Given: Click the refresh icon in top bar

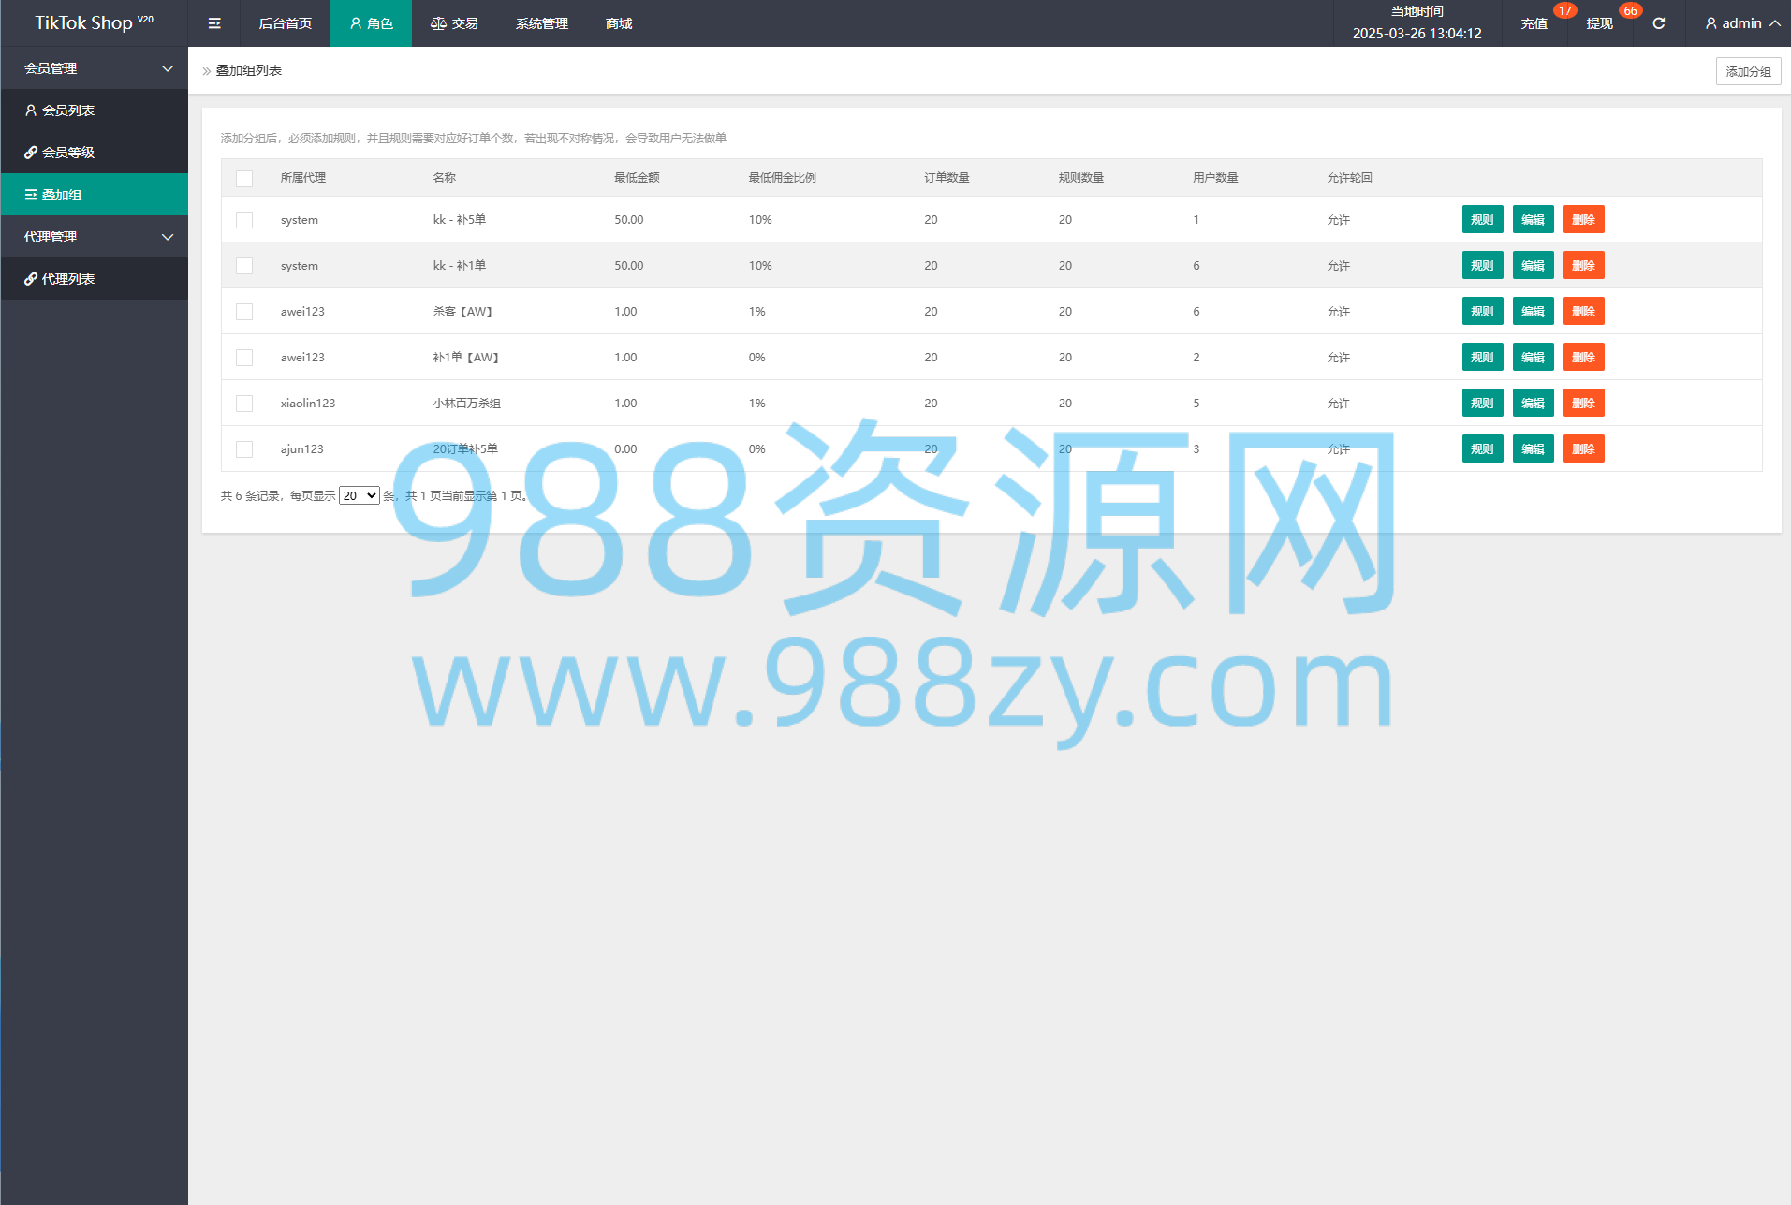Looking at the screenshot, I should pos(1658,23).
